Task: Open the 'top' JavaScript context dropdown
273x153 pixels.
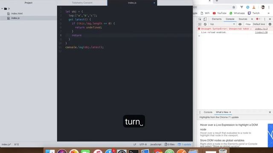Action: pyautogui.click(x=222, y=24)
